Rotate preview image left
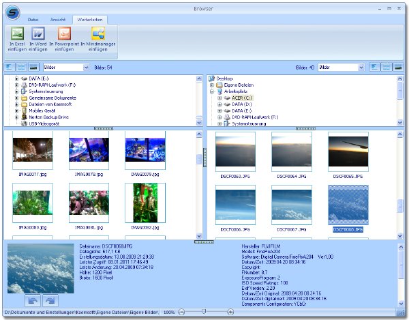Viewport: 409px width, 320px height. coord(33,301)
